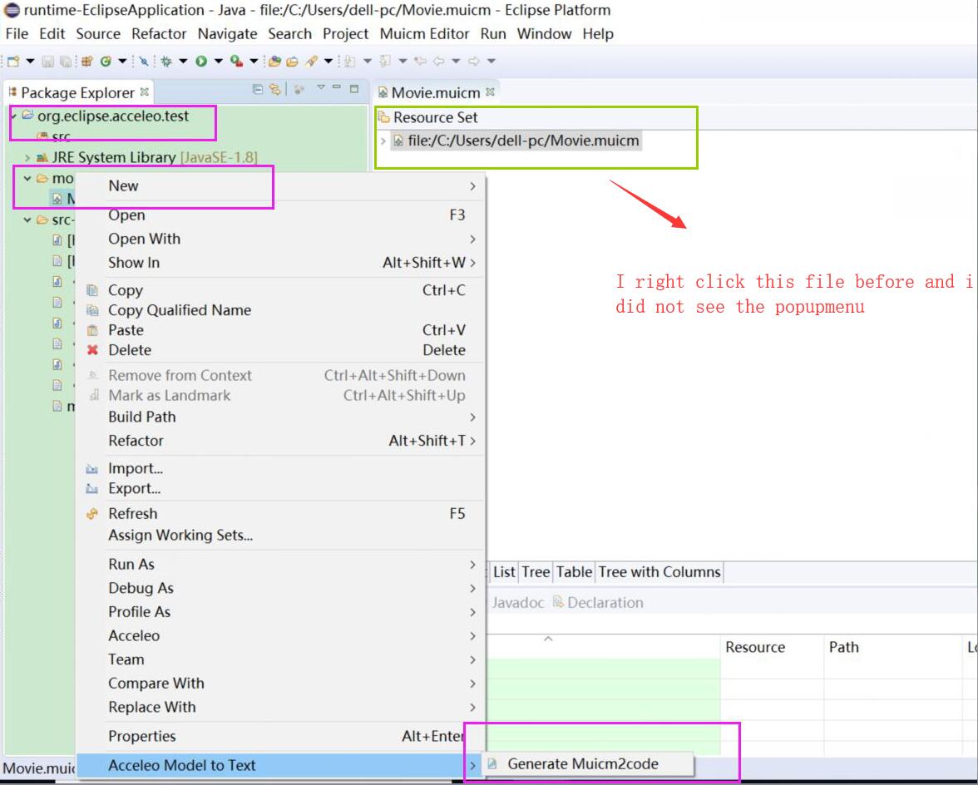Click the Open Type toolbar icon
This screenshot has height=785, width=978.
tap(274, 61)
